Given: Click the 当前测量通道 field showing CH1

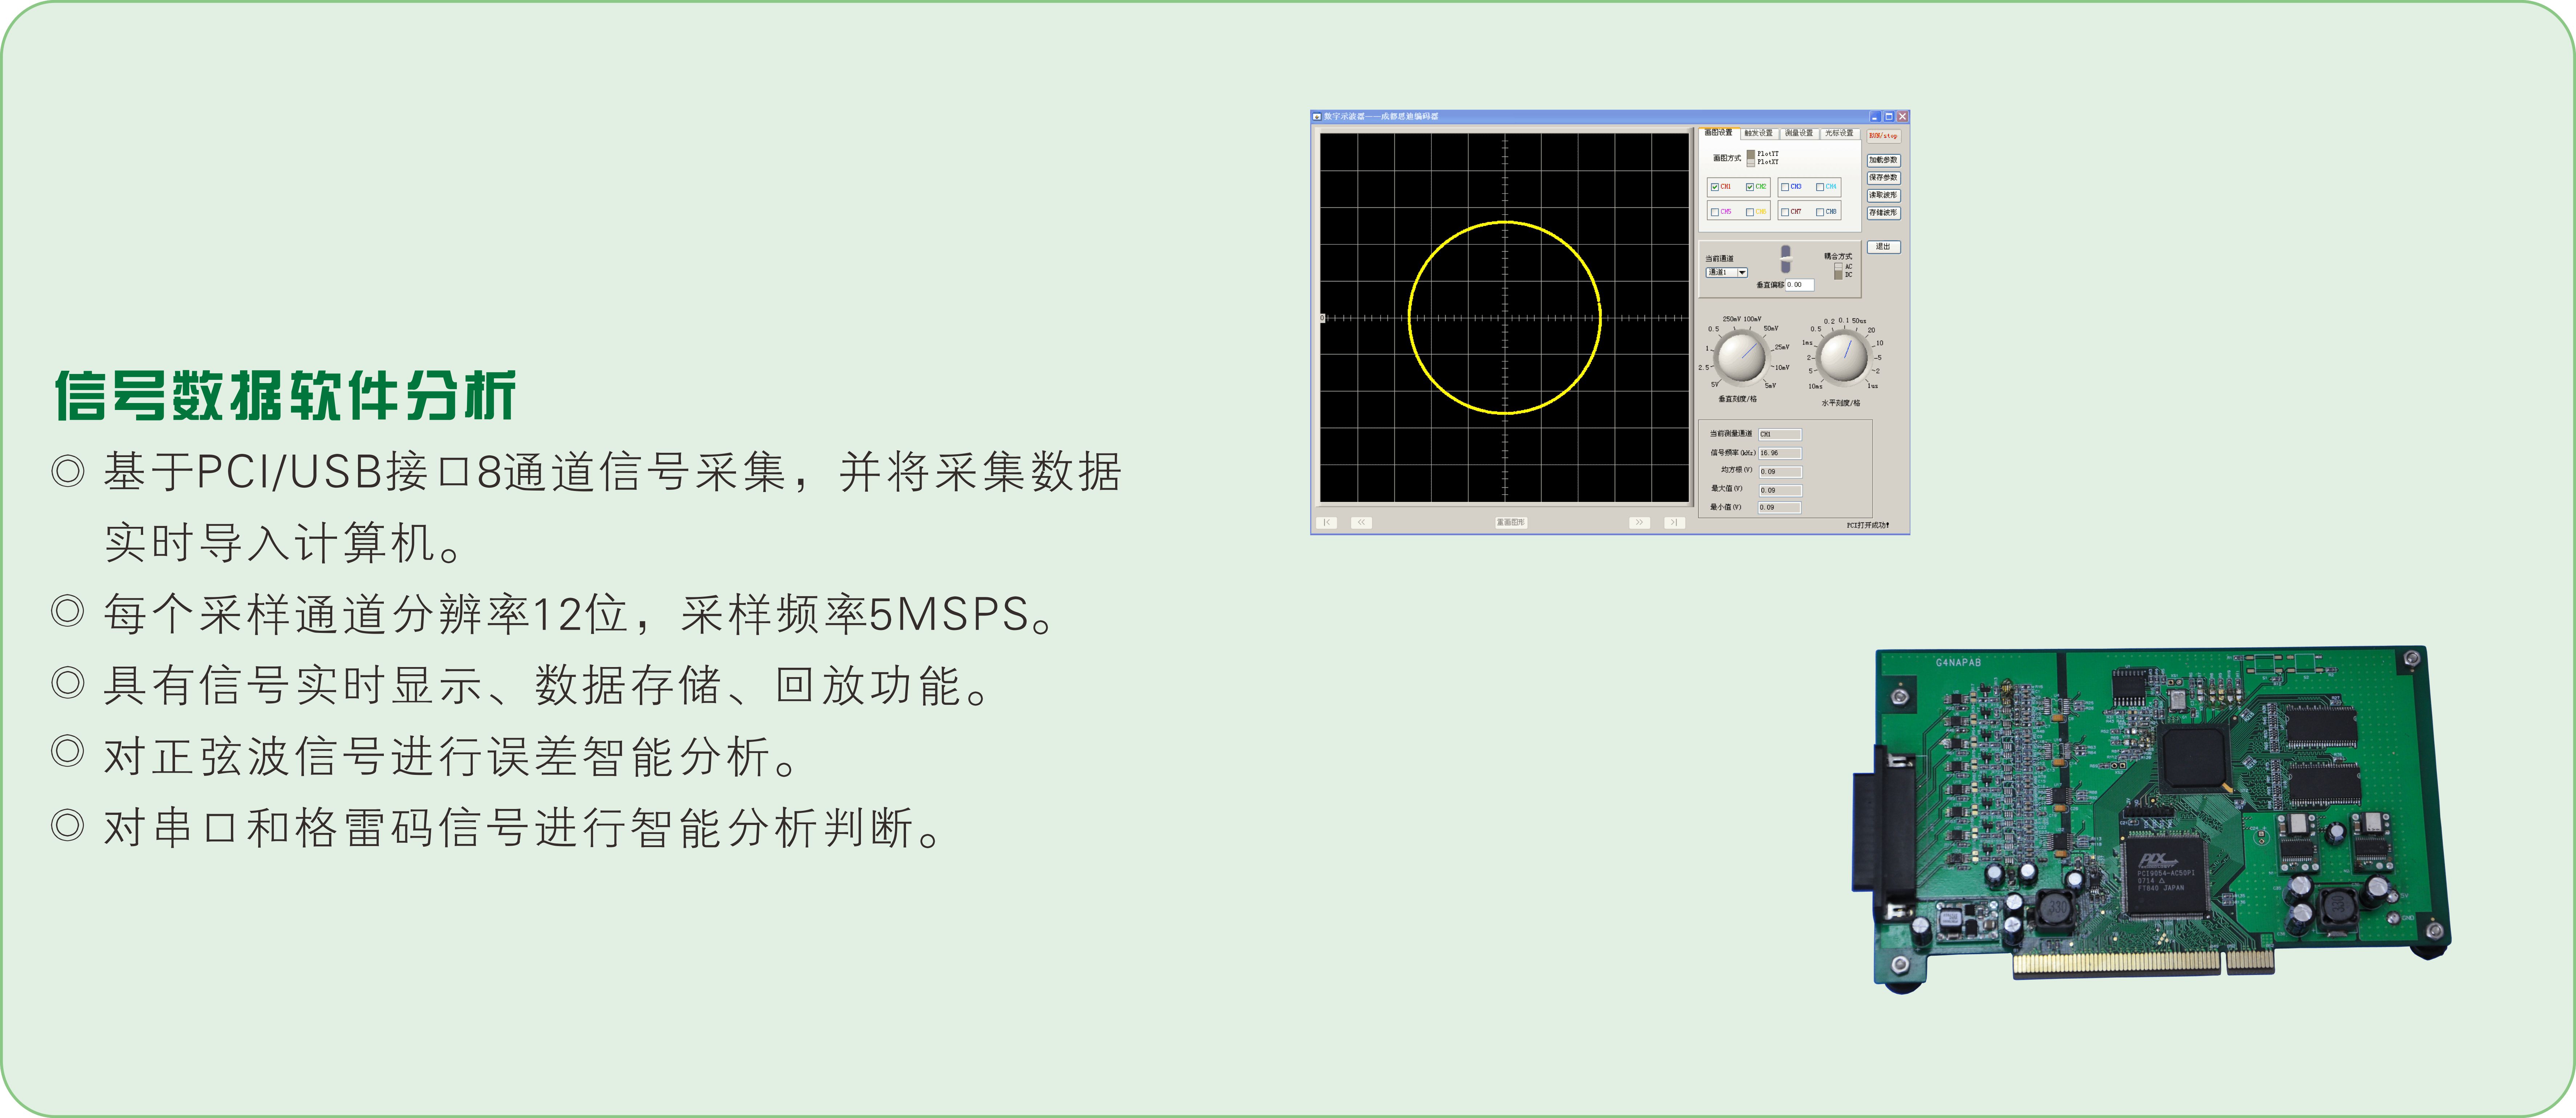Looking at the screenshot, I should (x=1780, y=435).
